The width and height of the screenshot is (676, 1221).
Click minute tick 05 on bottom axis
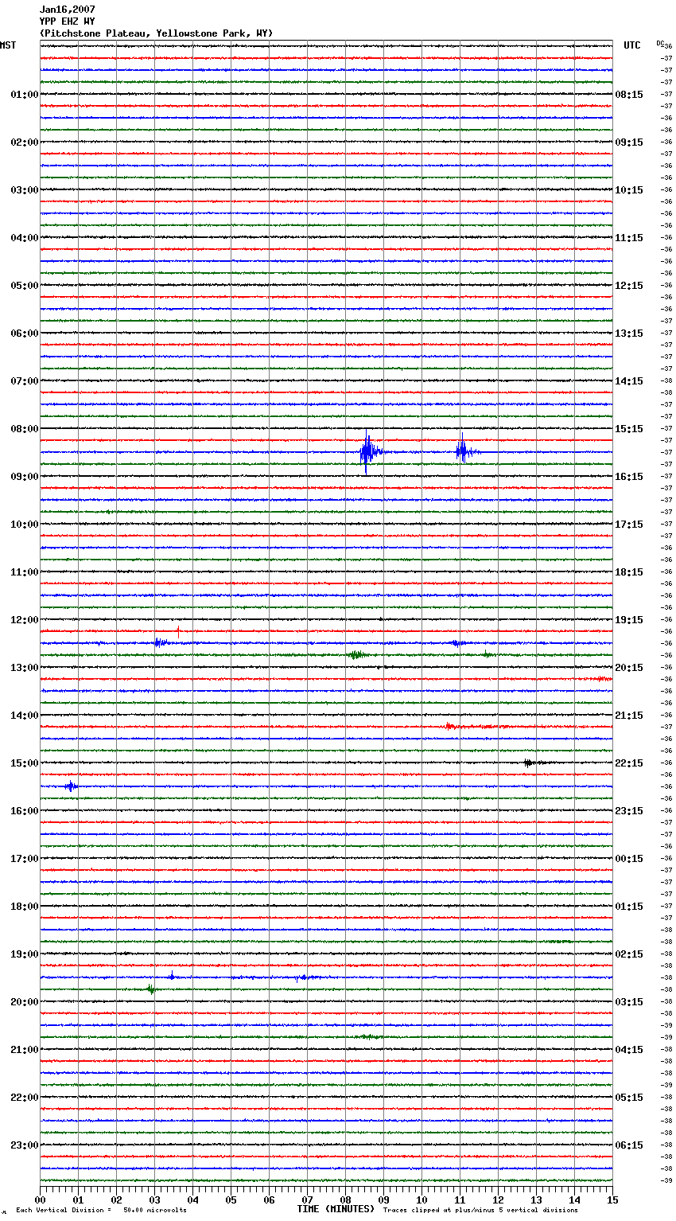[x=231, y=1200]
